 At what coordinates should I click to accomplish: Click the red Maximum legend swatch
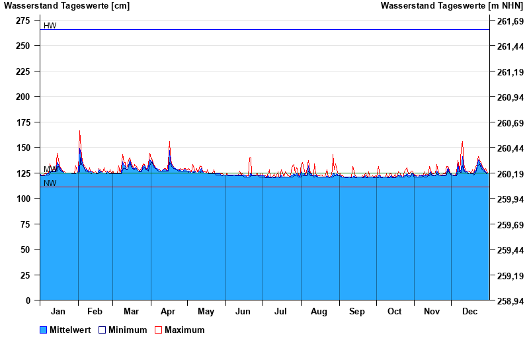(158, 330)
